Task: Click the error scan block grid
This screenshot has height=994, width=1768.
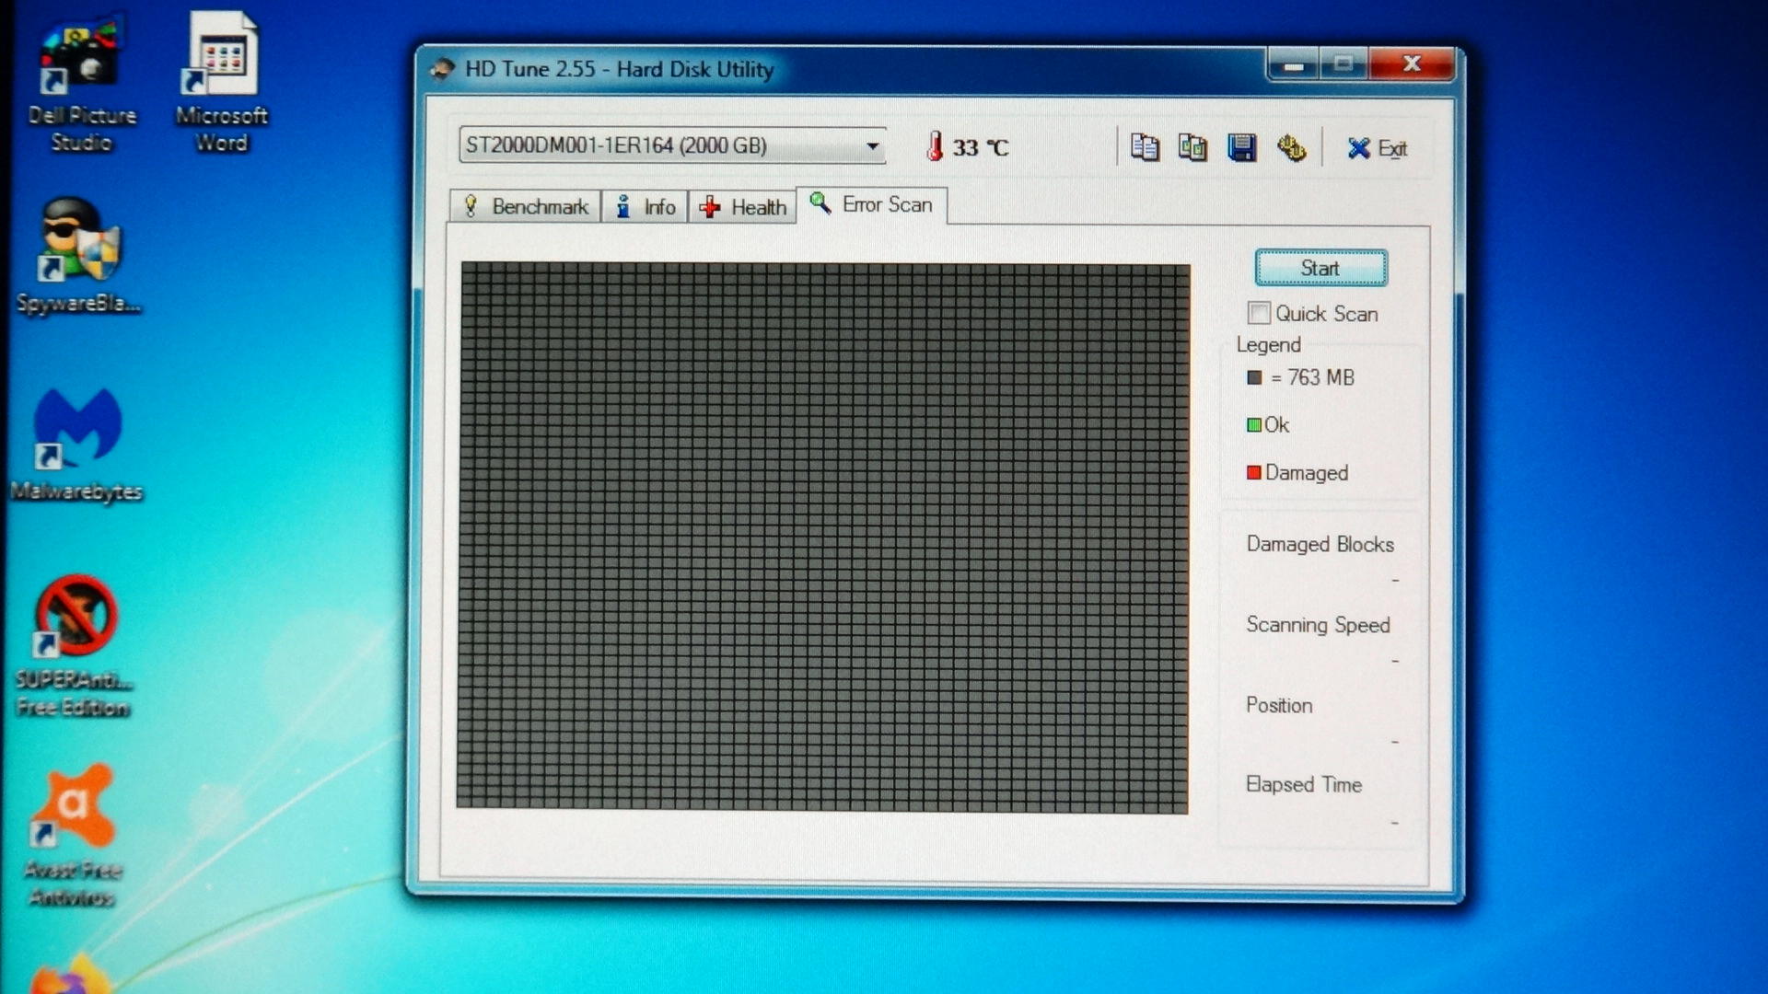Action: click(823, 537)
